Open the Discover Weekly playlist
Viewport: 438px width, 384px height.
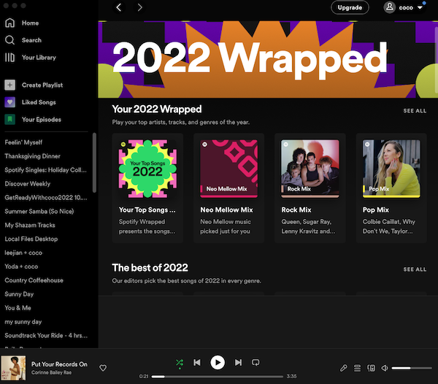coord(28,184)
